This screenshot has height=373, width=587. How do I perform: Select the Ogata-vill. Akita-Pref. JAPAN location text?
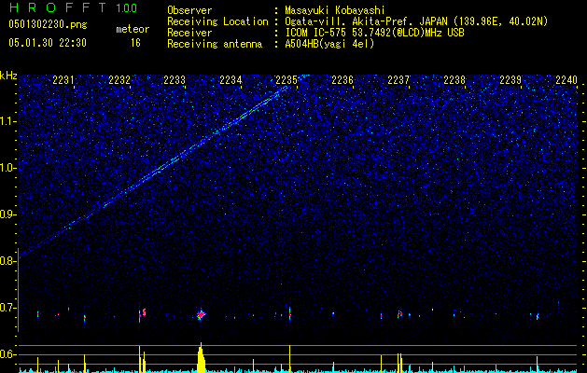click(416, 21)
